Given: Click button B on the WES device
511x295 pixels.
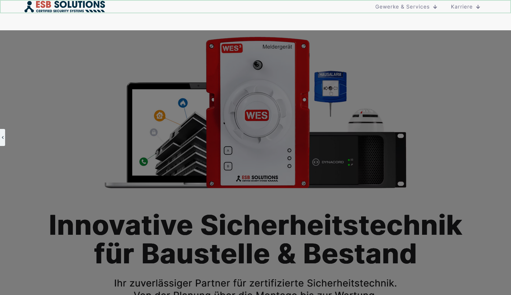Looking at the screenshot, I should click(x=228, y=166).
